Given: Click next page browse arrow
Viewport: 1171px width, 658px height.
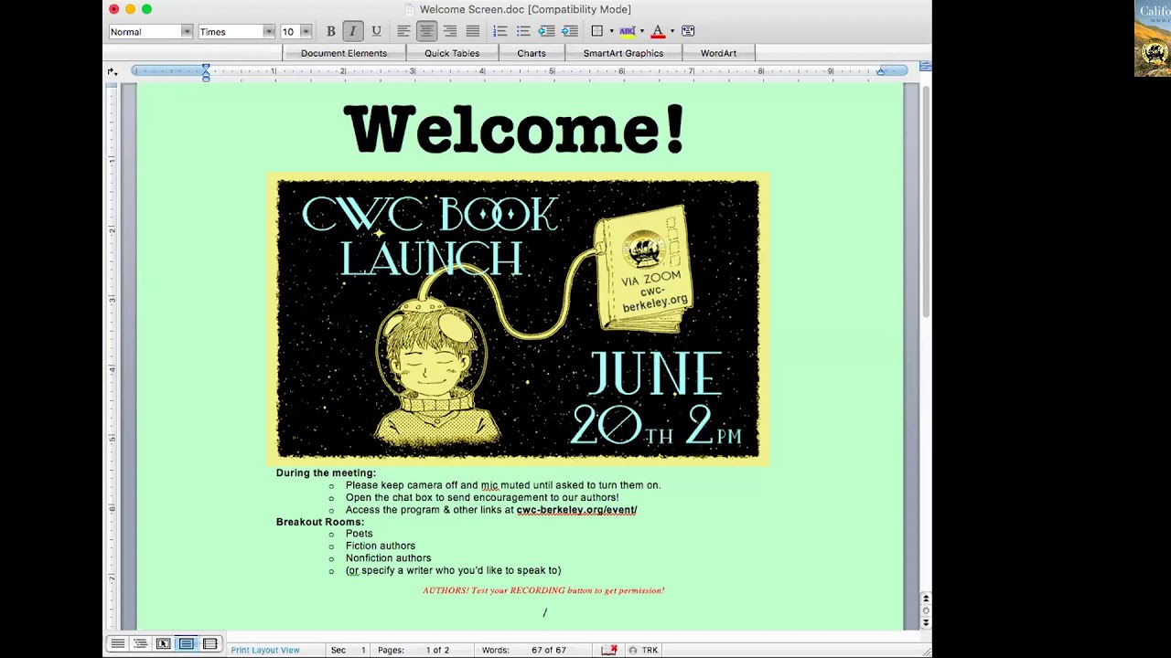Looking at the screenshot, I should pos(926,622).
